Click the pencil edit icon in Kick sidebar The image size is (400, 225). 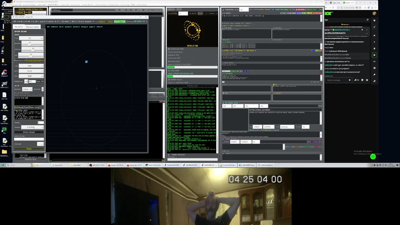(x=374, y=27)
